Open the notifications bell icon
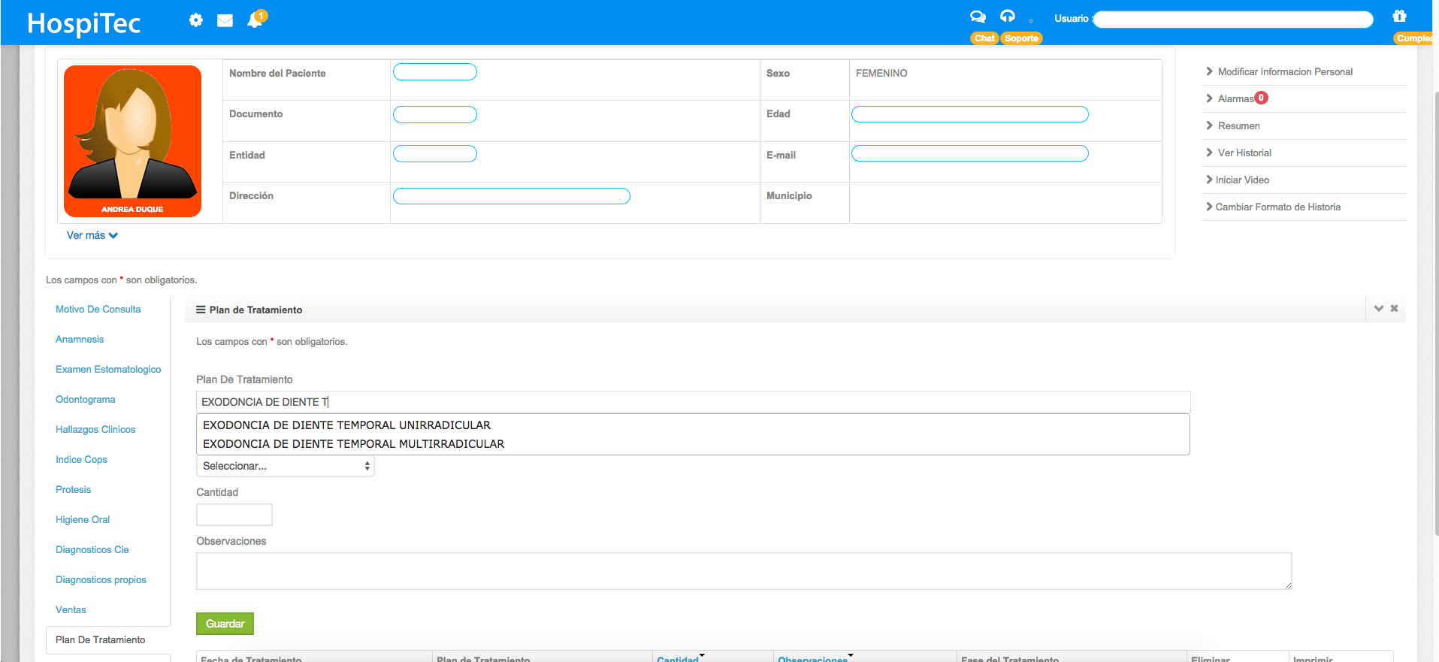Viewport: 1439px width, 662px height. click(255, 20)
